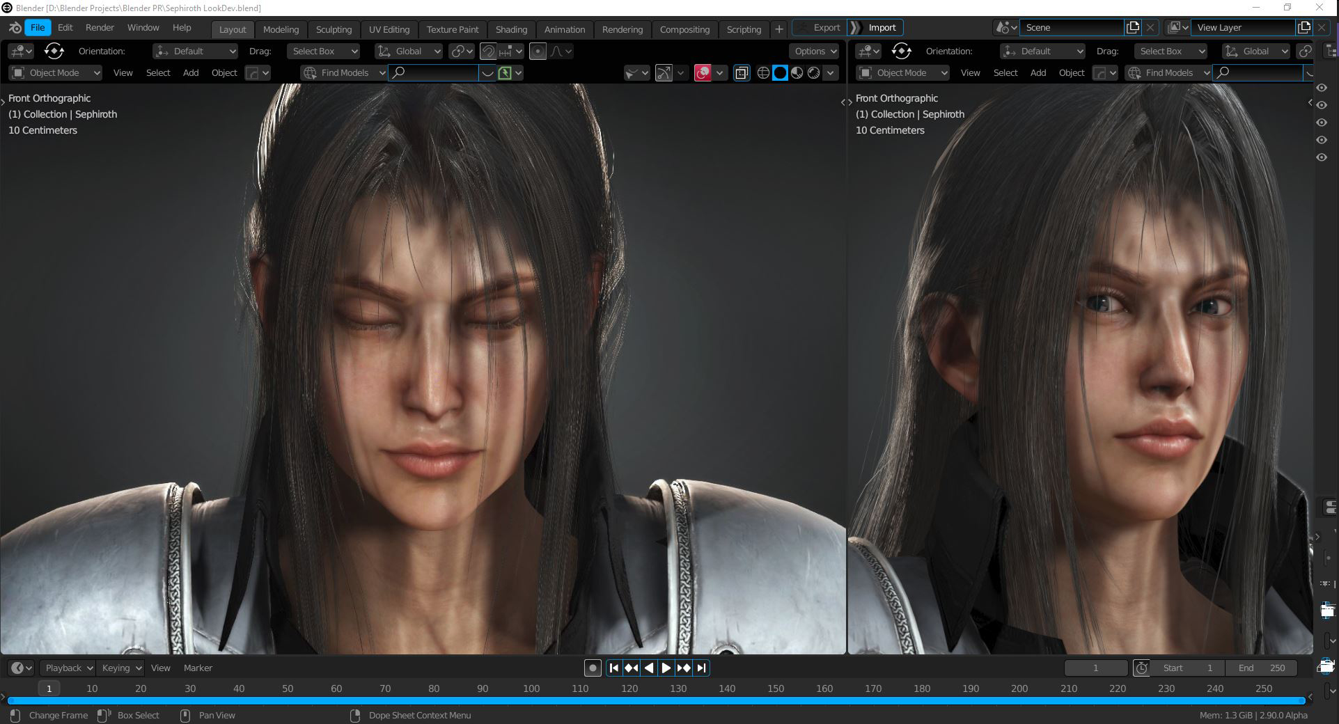Switch to the Scripting workspace tab
Screen dimensions: 1339x724
pos(744,29)
